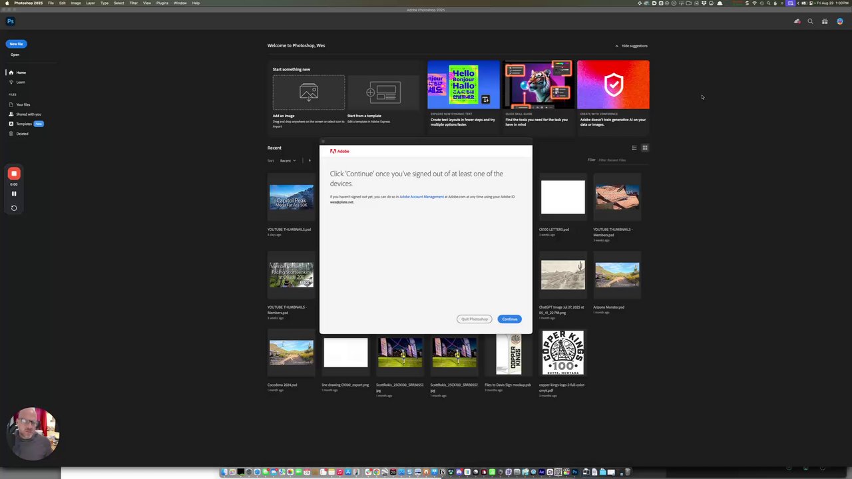Open the Help menu

click(x=196, y=3)
